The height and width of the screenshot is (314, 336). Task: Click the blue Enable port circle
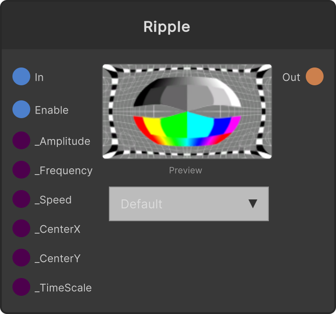tap(21, 109)
